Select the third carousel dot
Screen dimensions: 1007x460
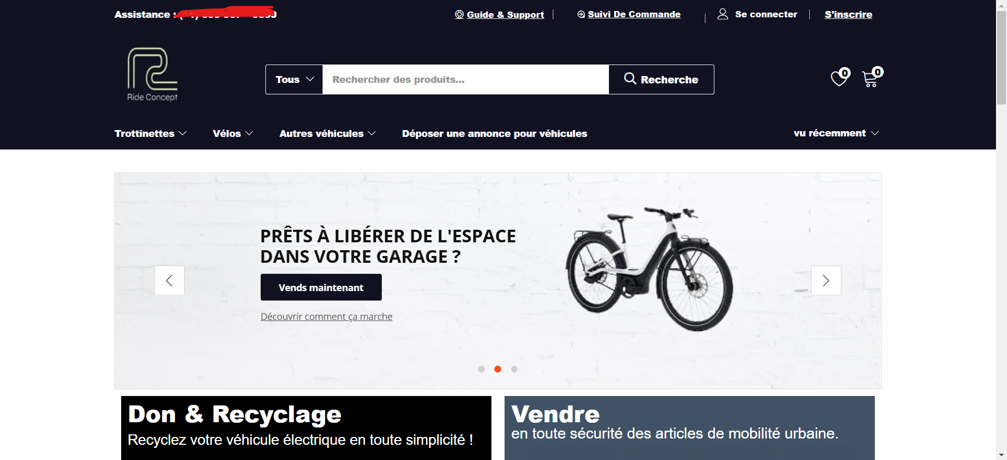pyautogui.click(x=514, y=369)
